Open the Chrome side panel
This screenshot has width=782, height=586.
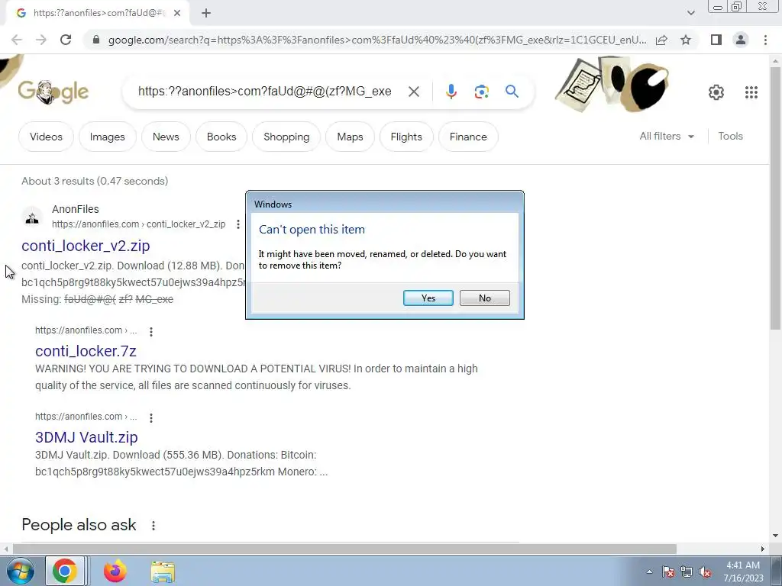pos(716,40)
